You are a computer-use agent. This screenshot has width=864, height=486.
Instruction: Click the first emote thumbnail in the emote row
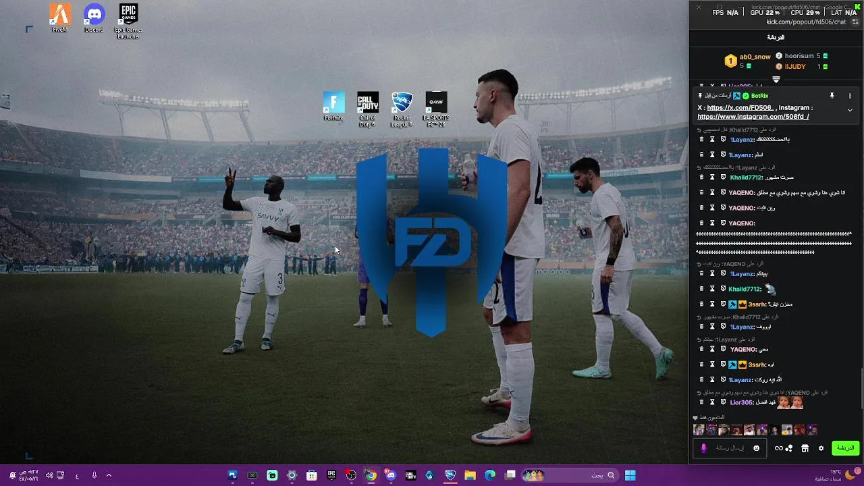(699, 430)
